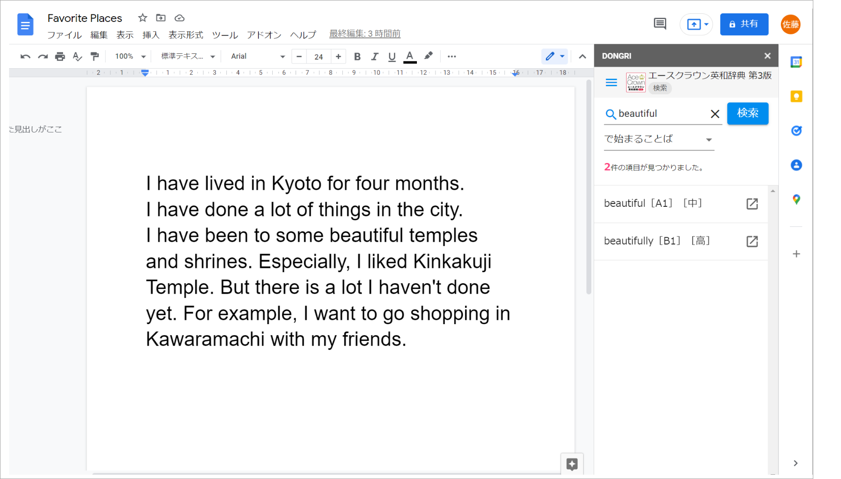Open the last edit history link
Image resolution: width=841 pixels, height=479 pixels.
pyautogui.click(x=365, y=34)
